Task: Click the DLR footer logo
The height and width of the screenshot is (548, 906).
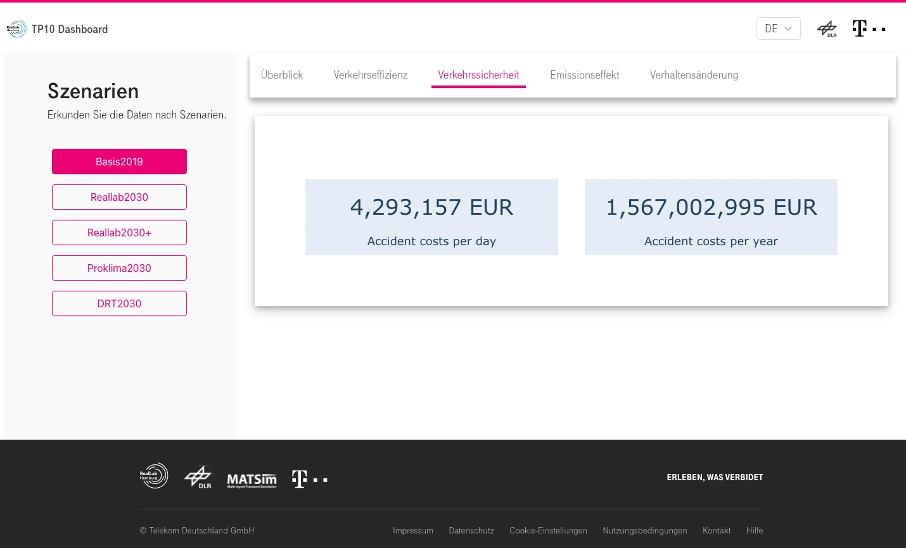Action: 198,477
